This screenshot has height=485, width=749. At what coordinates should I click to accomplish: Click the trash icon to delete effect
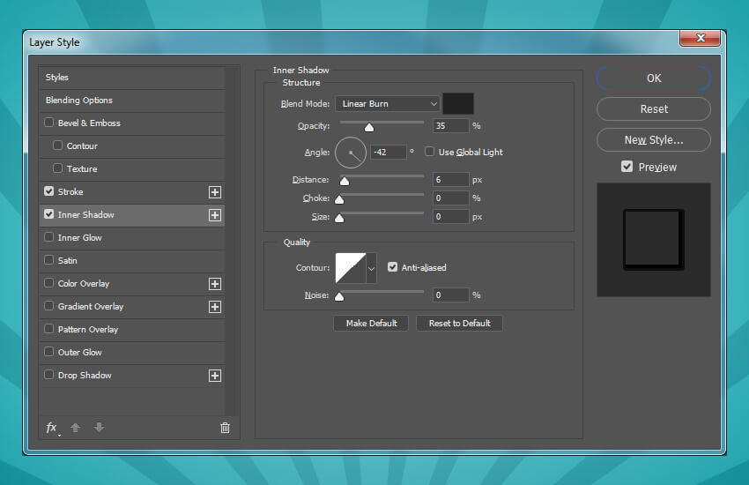pyautogui.click(x=225, y=428)
